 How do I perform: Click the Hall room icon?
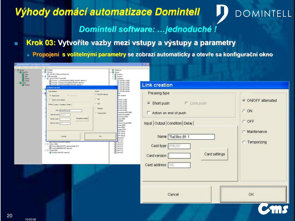click(x=23, y=77)
